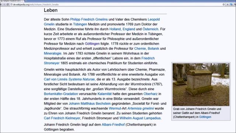Screen dimensions: 236x133
Task: Open the England link
Action: click(x=129, y=29)
